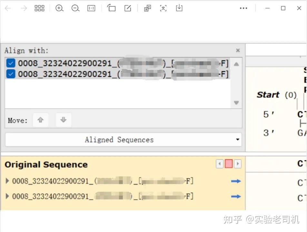Uncheck the first aligned sequence checkbox
The width and height of the screenshot is (307, 232).
point(11,63)
